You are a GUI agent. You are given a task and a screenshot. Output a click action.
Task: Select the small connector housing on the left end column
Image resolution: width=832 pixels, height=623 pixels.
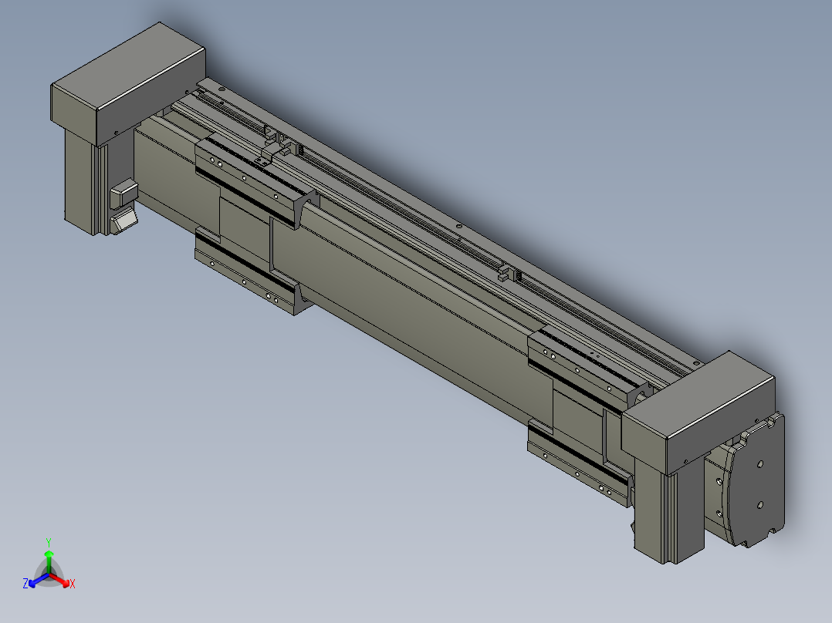click(124, 194)
